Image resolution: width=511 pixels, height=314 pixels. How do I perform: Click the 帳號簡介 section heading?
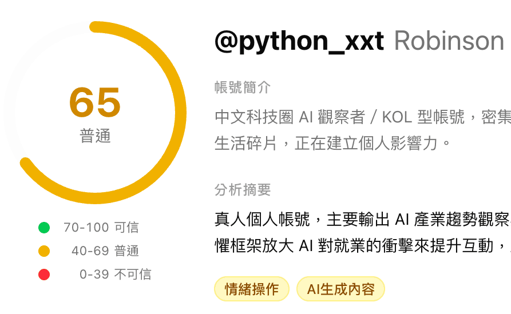click(243, 88)
